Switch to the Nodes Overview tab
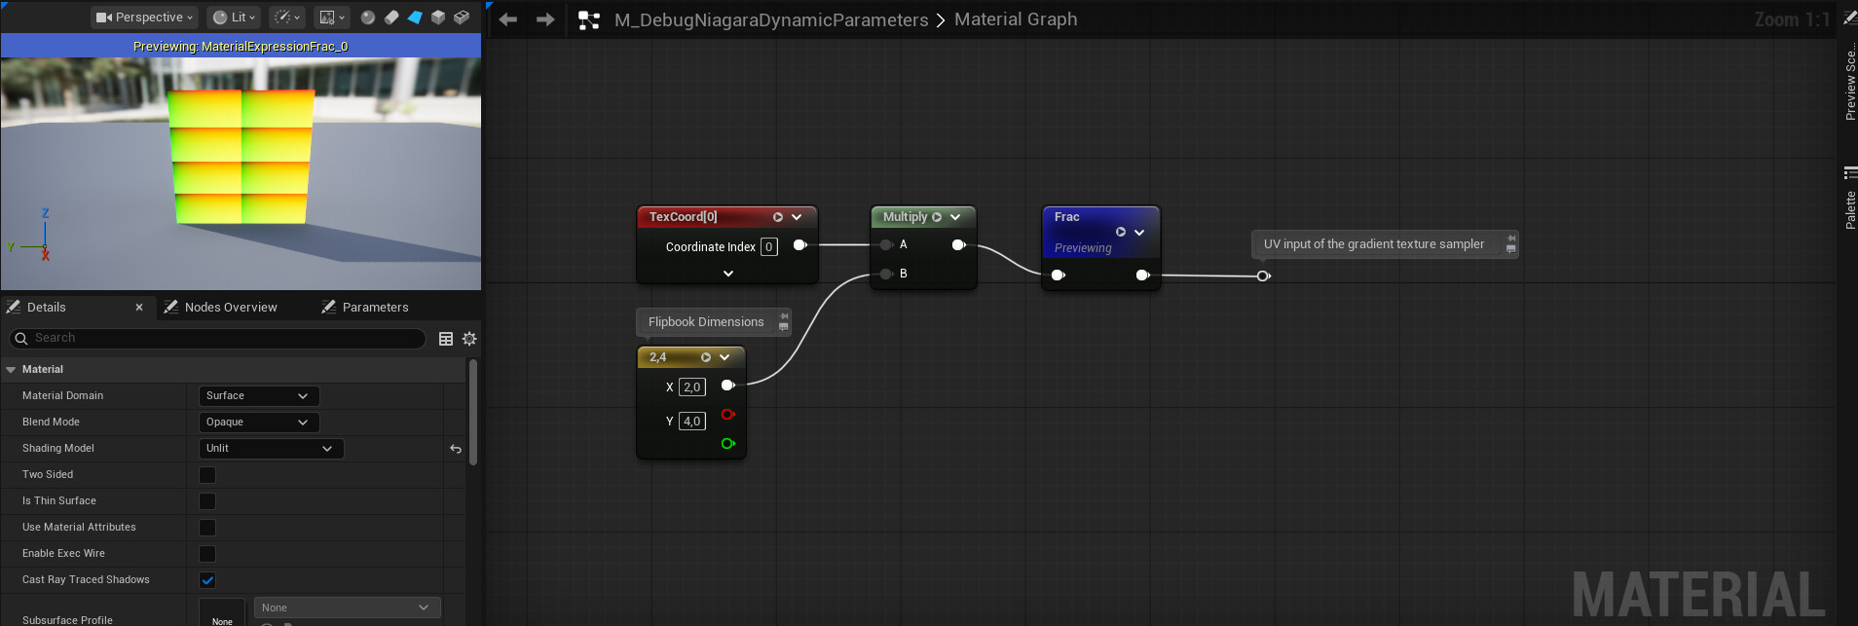The width and height of the screenshot is (1858, 626). pos(231,308)
